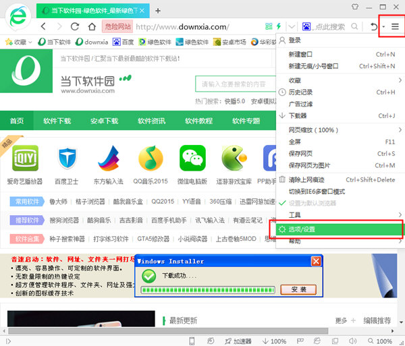The image size is (405, 346).
Task: Select 全屏 menu item
Action: [x=340, y=142]
